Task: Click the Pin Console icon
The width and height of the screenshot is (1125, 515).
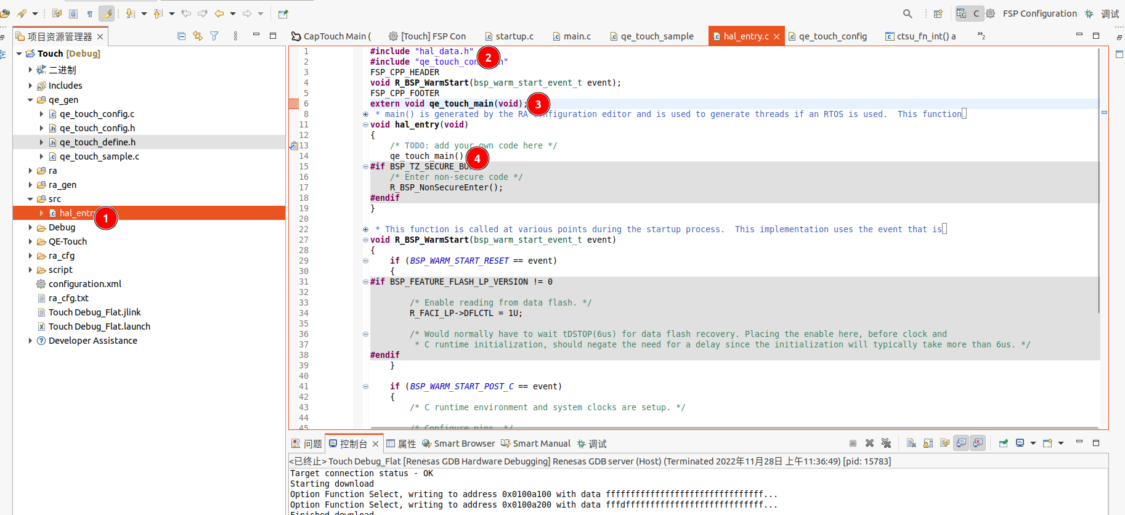Action: 1003,443
